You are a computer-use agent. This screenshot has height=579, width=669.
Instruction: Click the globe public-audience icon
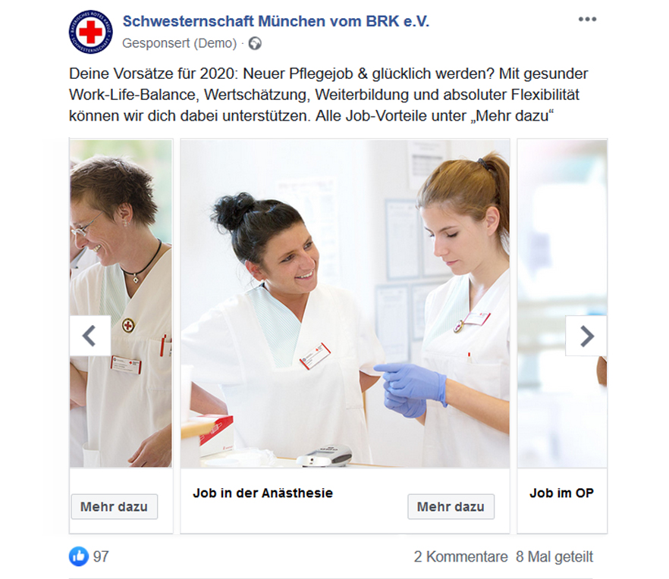pos(255,43)
